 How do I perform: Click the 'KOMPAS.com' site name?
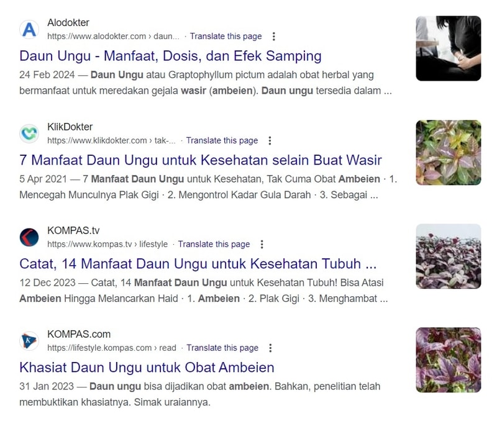(79, 334)
